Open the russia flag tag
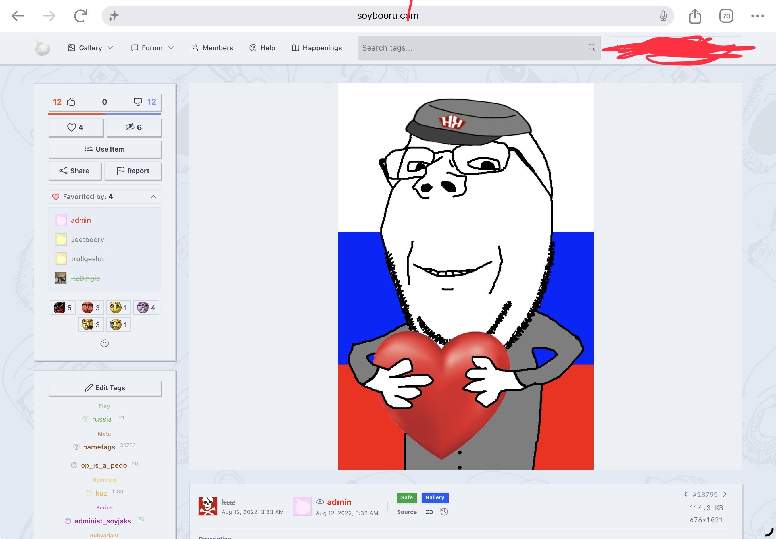 (102, 419)
